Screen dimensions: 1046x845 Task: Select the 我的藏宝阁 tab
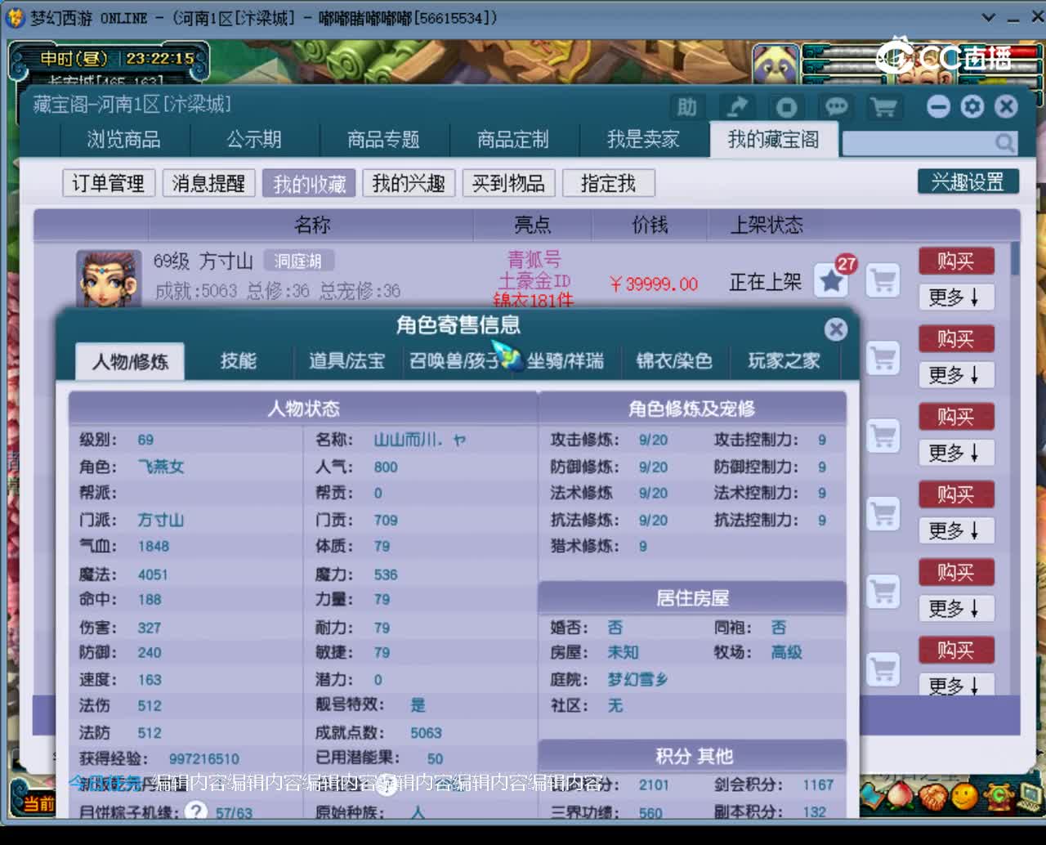click(773, 140)
